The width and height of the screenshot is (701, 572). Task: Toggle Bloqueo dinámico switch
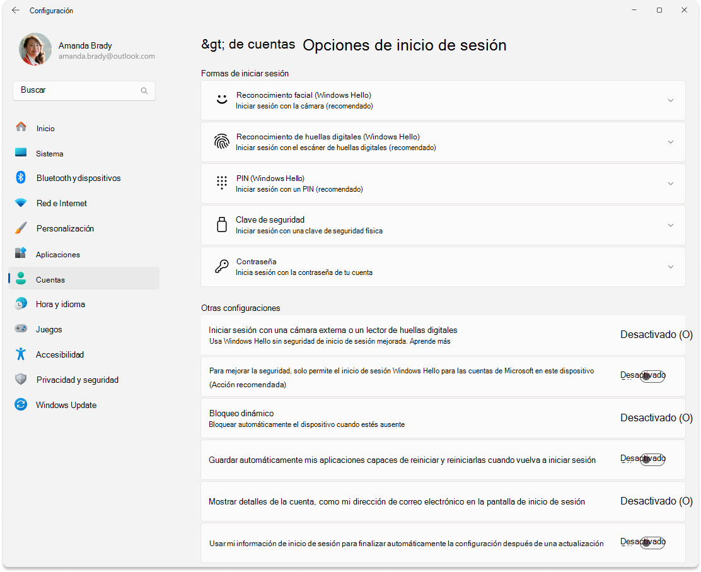[656, 417]
